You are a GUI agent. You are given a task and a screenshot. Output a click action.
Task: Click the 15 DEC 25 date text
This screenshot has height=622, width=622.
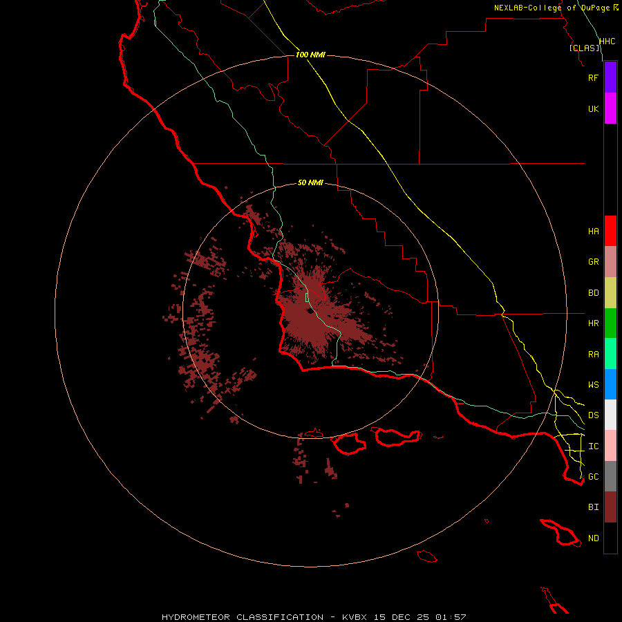click(402, 617)
